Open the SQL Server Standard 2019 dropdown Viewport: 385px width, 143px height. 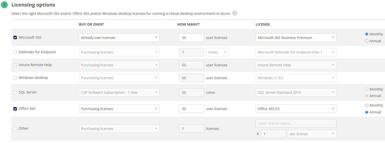pyautogui.click(x=296, y=92)
